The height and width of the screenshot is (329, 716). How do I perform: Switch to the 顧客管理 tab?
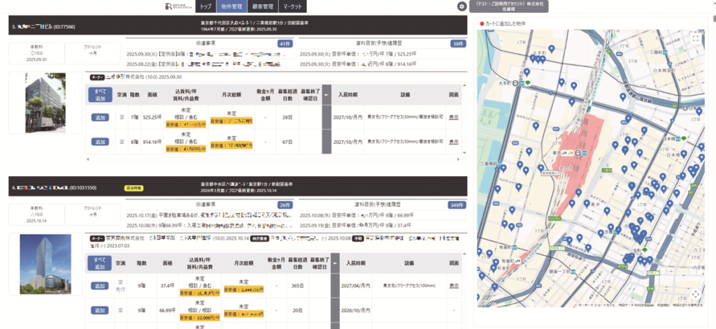point(264,6)
